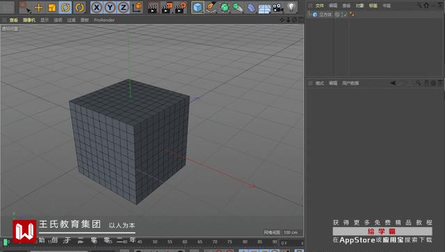Screen dimensions: 445x252
Task: Toggle the Y axis lock
Action: coord(110,8)
